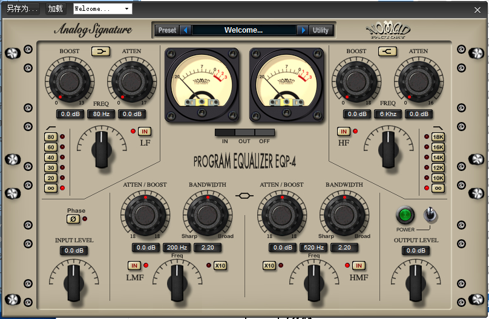
Task: Open the Preset menu
Action: click(167, 30)
